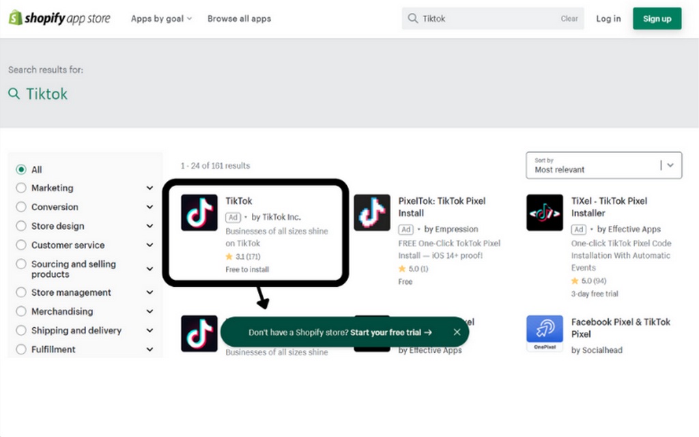This screenshot has height=437, width=699.
Task: Clear the search field text
Action: [x=569, y=18]
